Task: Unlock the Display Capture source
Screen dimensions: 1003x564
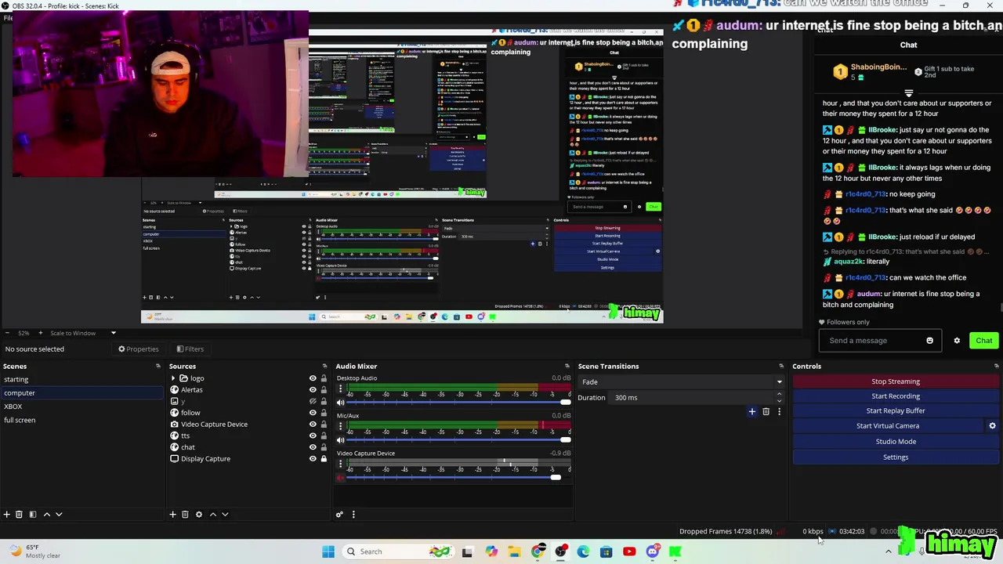Action: (324, 458)
